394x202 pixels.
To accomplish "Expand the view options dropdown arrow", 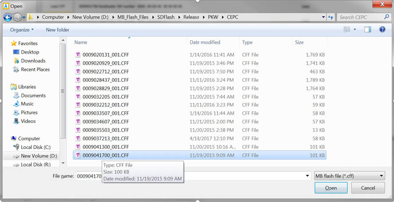I will (x=355, y=30).
